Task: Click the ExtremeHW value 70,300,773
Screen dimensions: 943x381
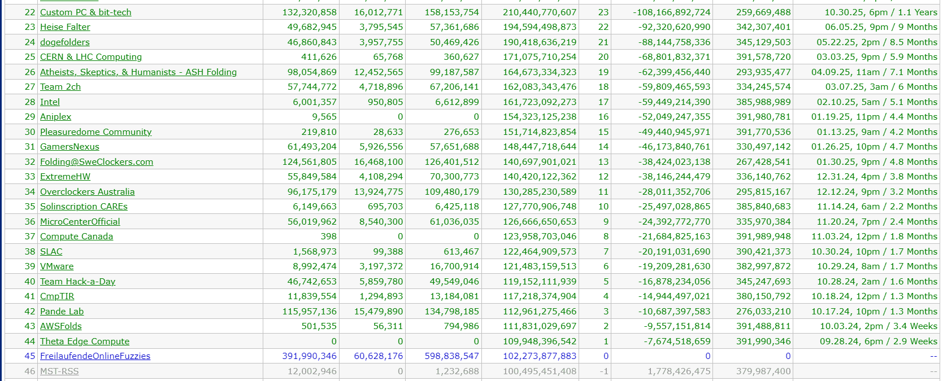Action: [454, 177]
